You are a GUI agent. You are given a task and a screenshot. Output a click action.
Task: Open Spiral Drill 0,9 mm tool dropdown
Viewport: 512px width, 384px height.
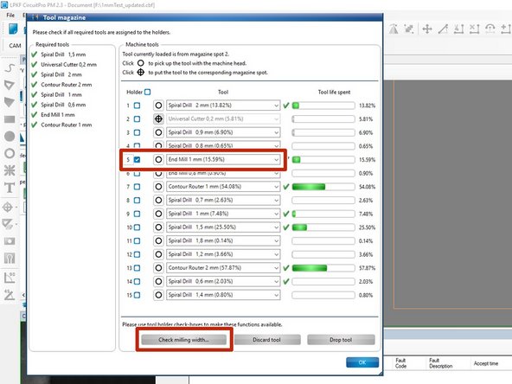pyautogui.click(x=223, y=132)
